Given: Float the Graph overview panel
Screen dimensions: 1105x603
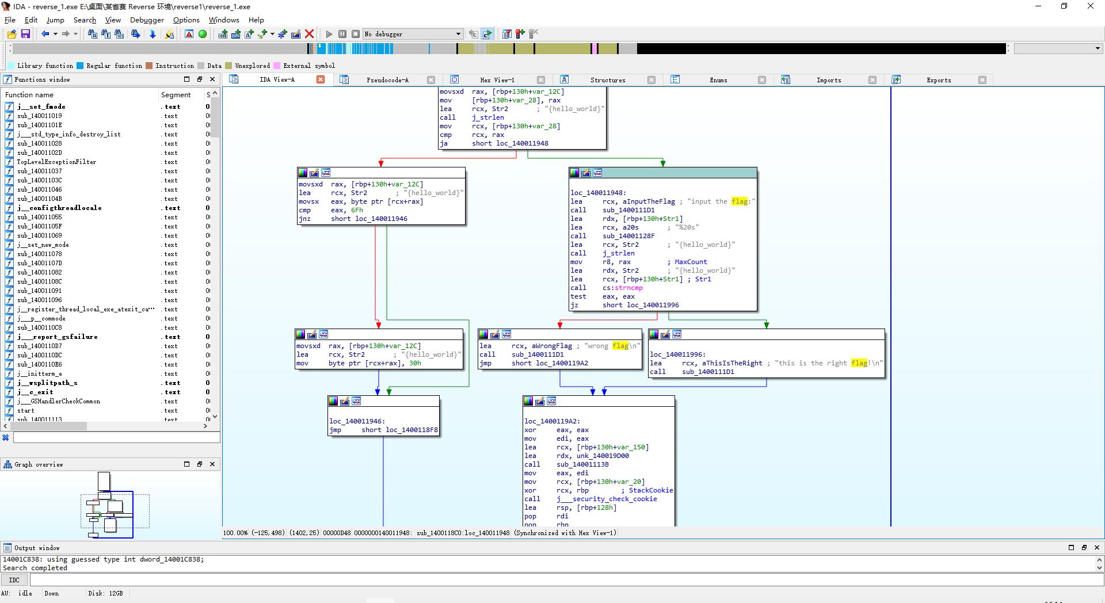Looking at the screenshot, I should [200, 464].
